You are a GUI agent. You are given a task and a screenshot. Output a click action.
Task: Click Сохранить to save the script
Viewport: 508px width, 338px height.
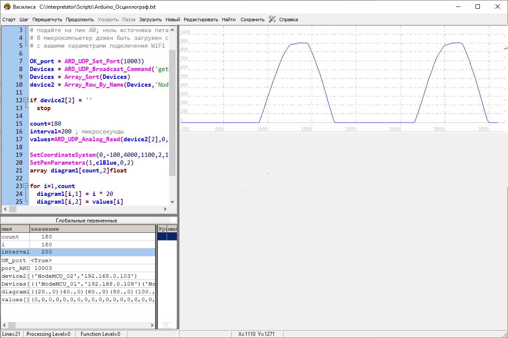click(252, 19)
